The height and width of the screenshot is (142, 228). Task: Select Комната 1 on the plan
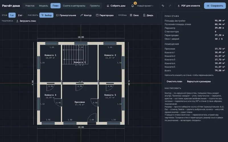pos(50,55)
